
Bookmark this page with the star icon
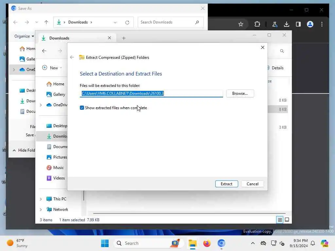[x=241, y=24]
